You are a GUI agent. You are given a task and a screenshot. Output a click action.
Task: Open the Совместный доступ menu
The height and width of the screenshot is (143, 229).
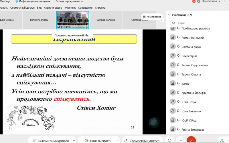(x=22, y=8)
